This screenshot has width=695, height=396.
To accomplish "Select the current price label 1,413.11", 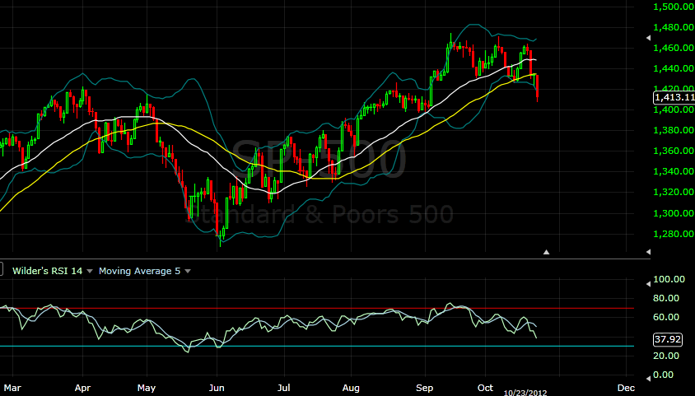I will click(674, 97).
